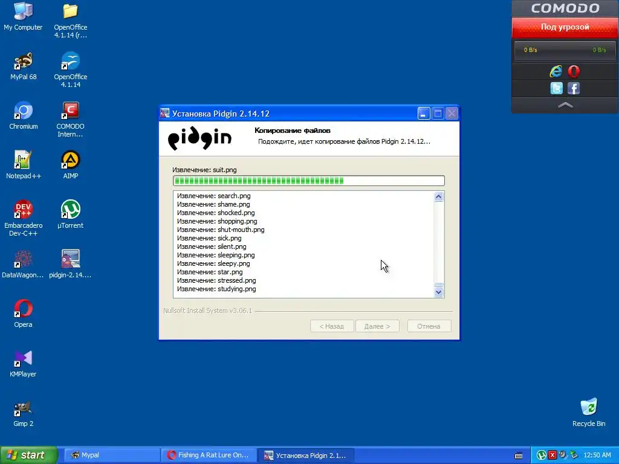This screenshot has width=619, height=464.
Task: Open the My Computer desktop icon
Action: point(23,16)
